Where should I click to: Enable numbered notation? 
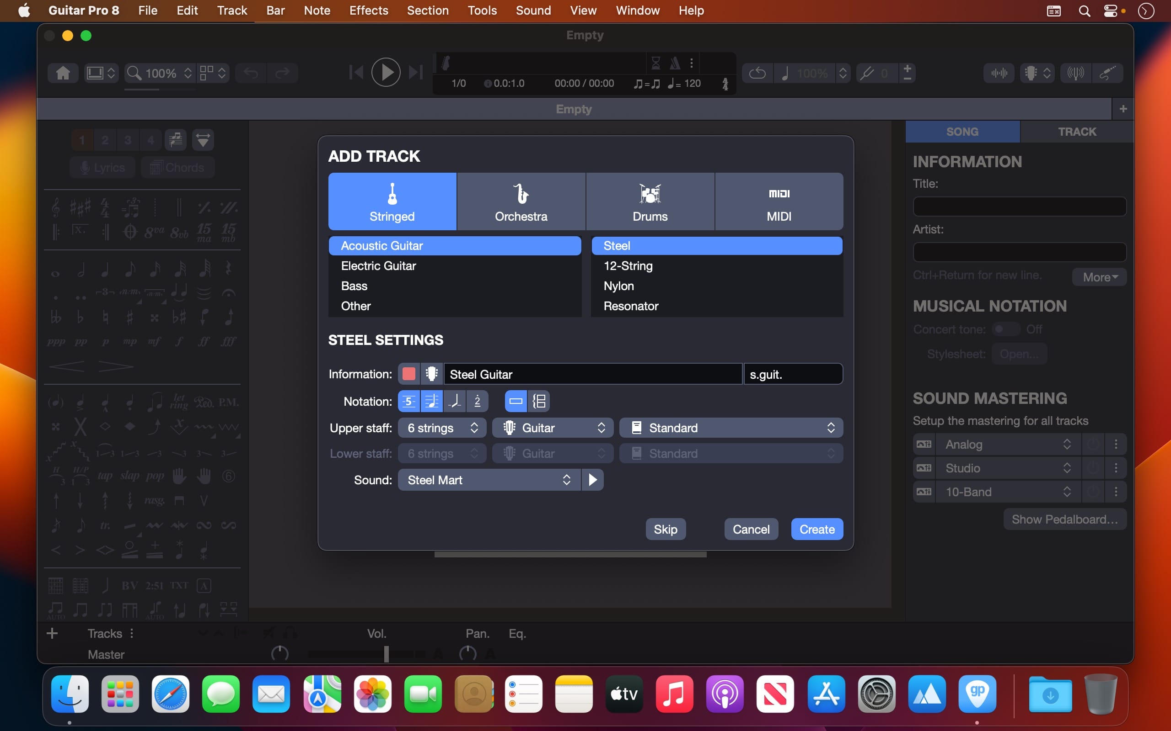pyautogui.click(x=477, y=401)
